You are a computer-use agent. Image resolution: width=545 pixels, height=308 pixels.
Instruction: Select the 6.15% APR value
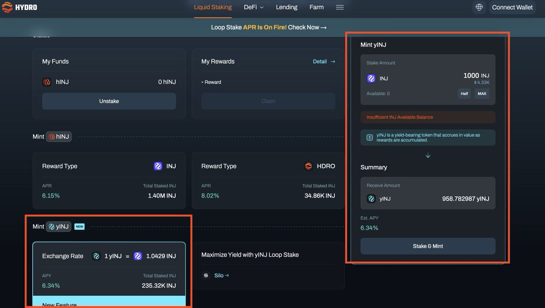tap(51, 196)
